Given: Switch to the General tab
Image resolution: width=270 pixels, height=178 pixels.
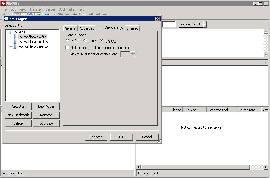Looking at the screenshot, I should pyautogui.click(x=71, y=28).
